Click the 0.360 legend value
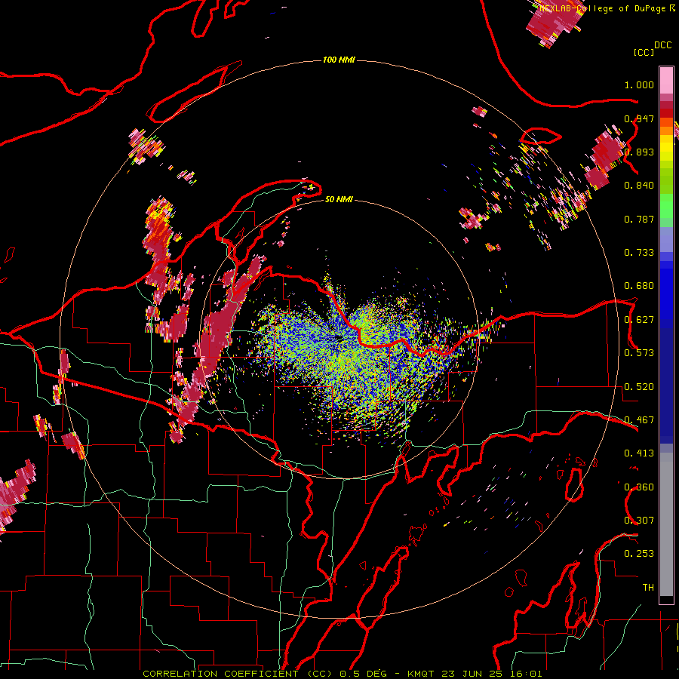 click(639, 487)
